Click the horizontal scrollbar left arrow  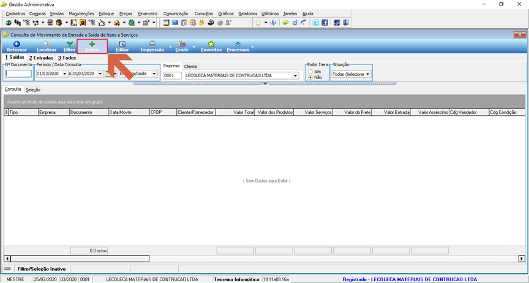[7, 258]
